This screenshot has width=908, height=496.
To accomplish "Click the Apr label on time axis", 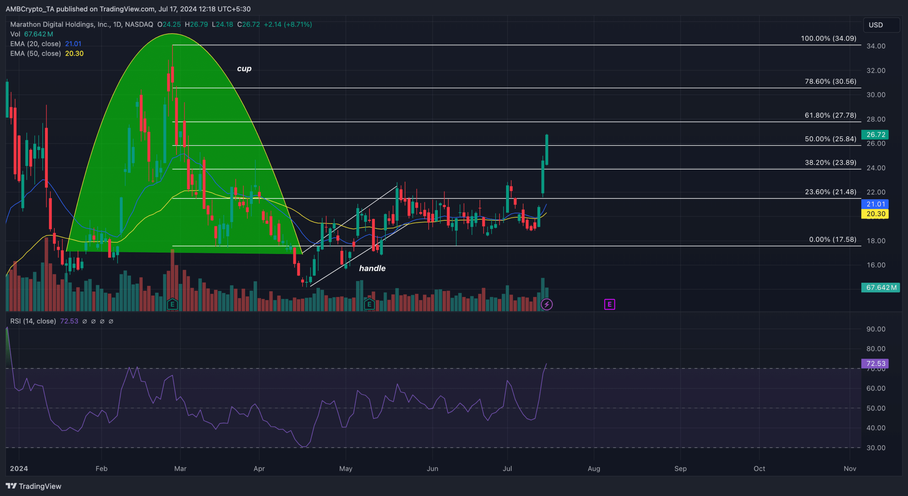I will point(259,469).
